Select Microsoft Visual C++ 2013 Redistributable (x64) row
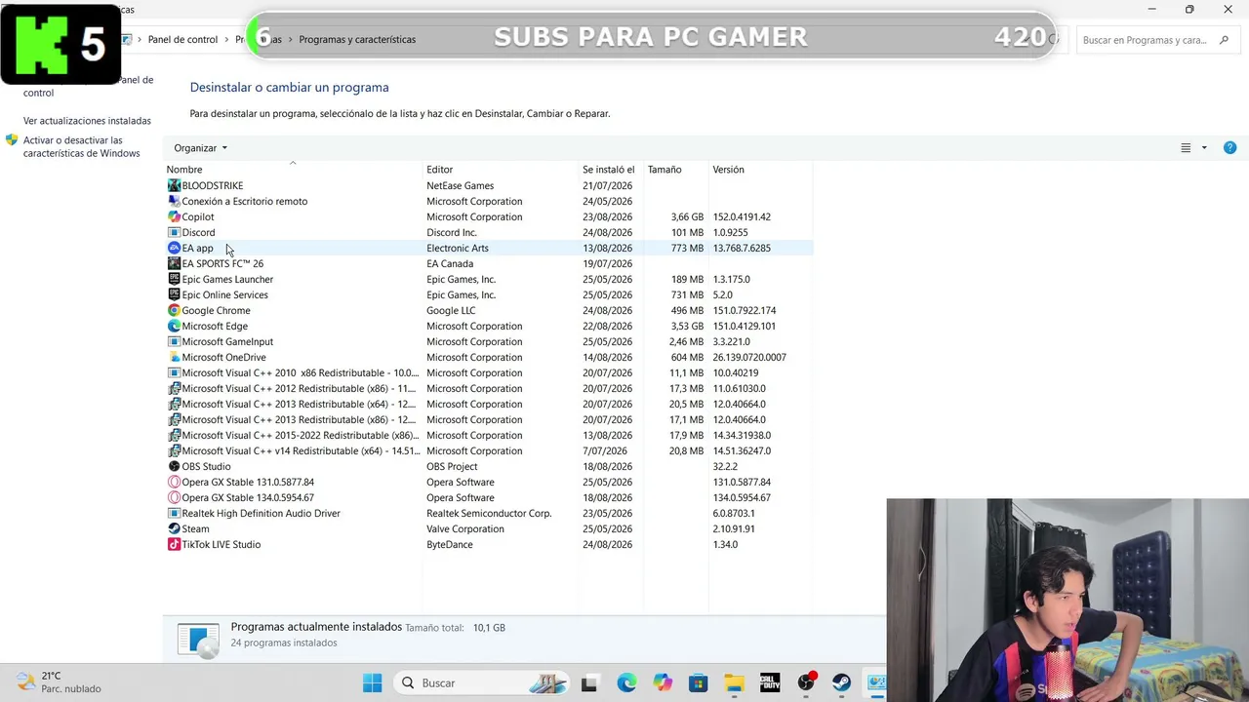This screenshot has width=1249, height=702. click(x=489, y=404)
